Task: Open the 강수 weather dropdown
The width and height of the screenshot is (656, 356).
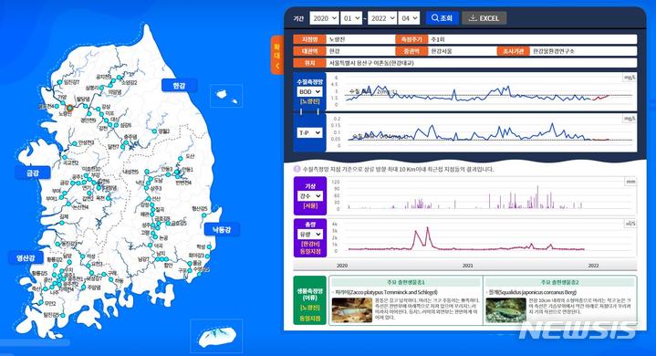Action: [309, 195]
